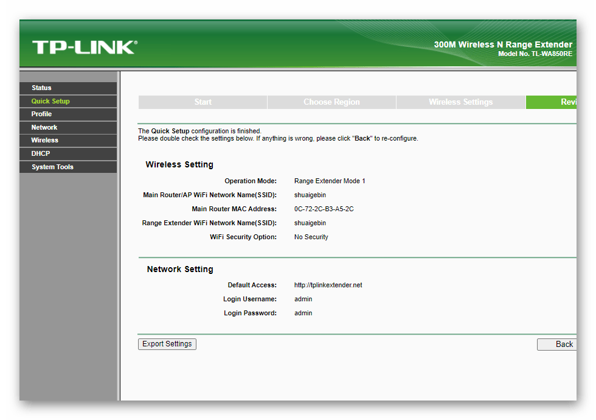Click the Range Extender Mode 1 value
Viewport: 596px width, 420px height.
click(x=330, y=181)
